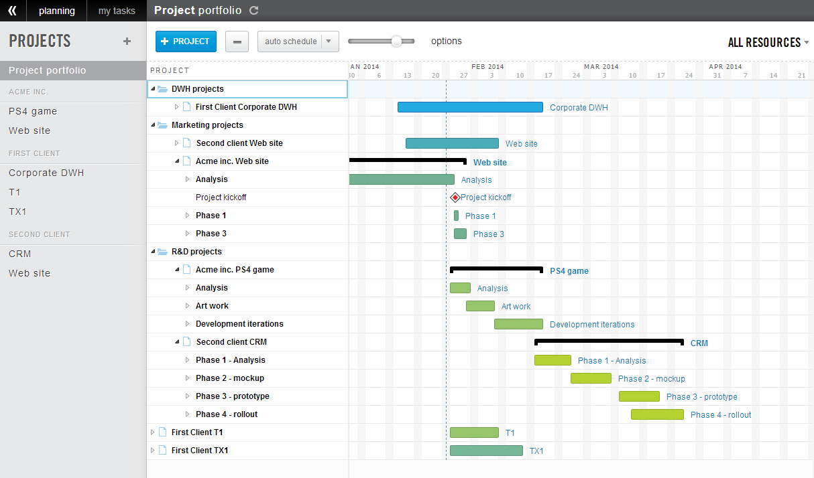Open the auto schedule dropdown arrow
814x478 pixels.
click(x=329, y=42)
